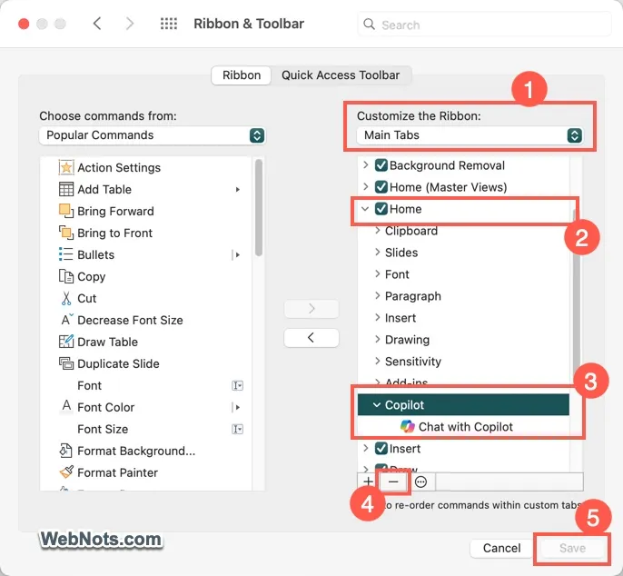Click the Add Table grid icon

[x=66, y=189]
